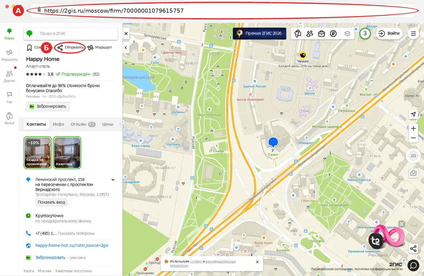Zoom out with the minus button
Screen dimensions: 424x276
click(x=413, y=138)
